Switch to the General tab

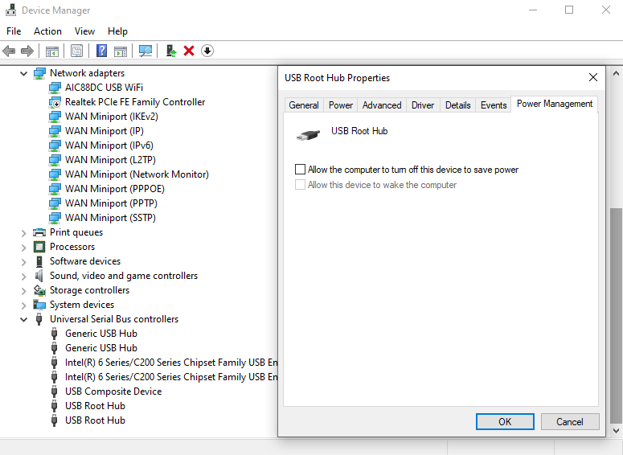click(304, 105)
